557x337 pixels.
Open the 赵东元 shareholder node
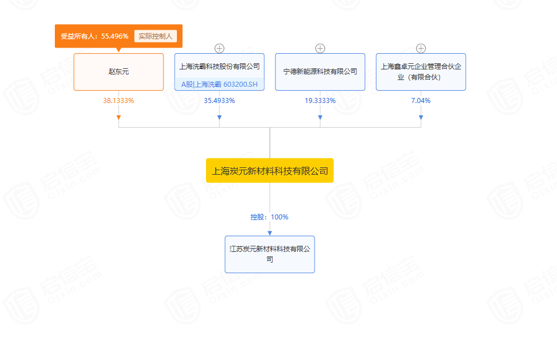pos(119,72)
